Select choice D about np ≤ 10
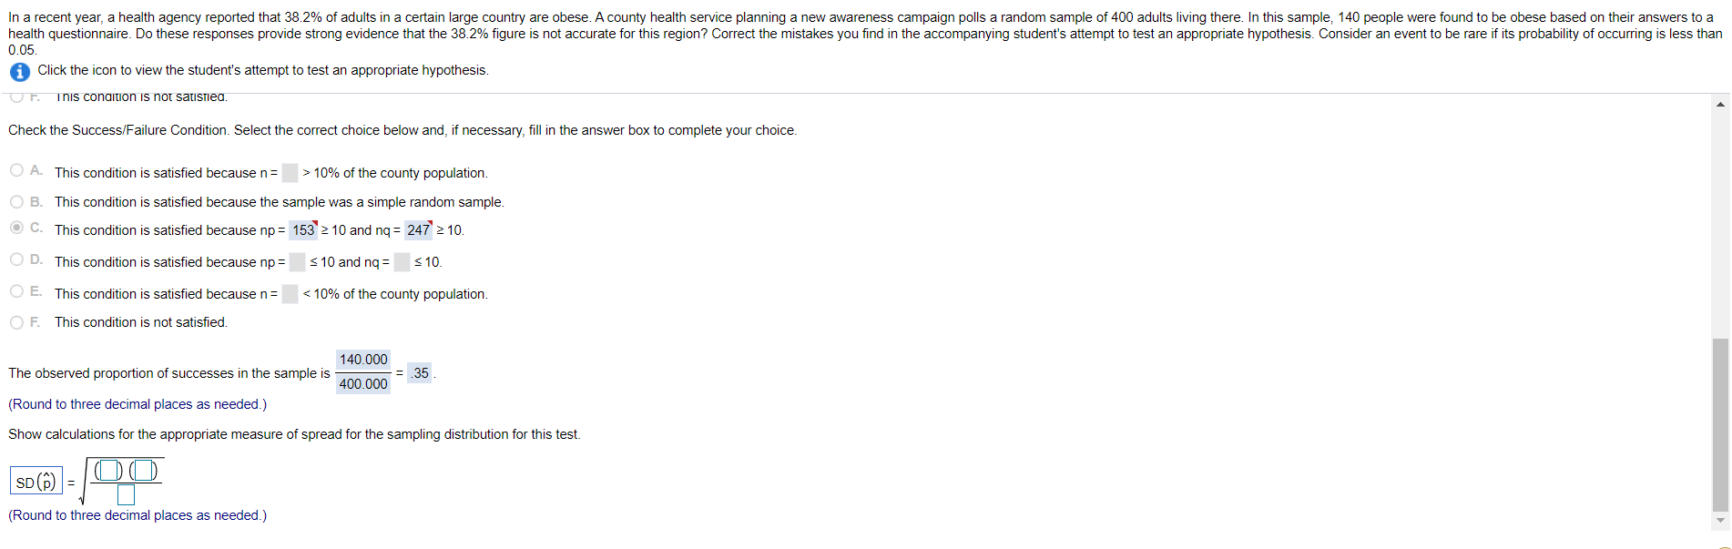This screenshot has height=549, width=1732. (x=16, y=259)
